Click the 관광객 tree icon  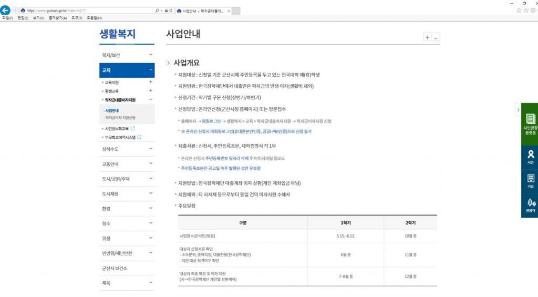point(530,205)
